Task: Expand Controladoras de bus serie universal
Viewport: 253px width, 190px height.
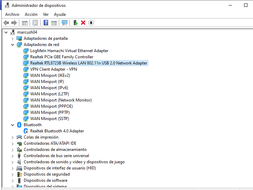Action: pyautogui.click(x=13, y=156)
